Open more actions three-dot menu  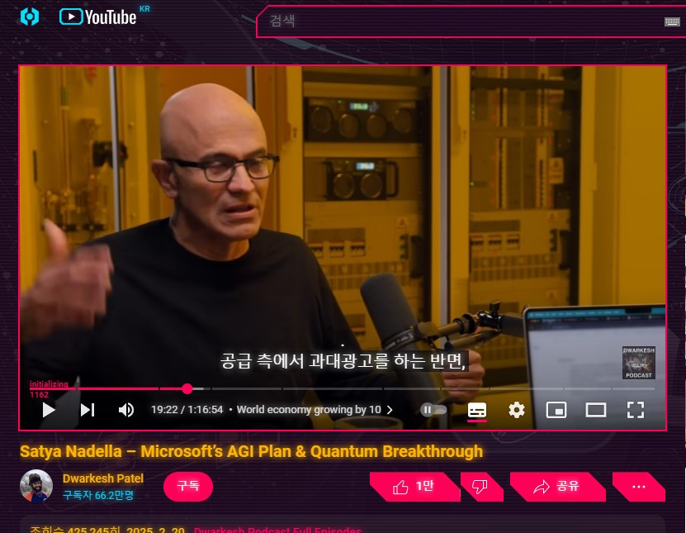pyautogui.click(x=639, y=487)
